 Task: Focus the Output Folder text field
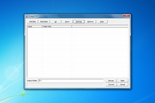click(71, 81)
